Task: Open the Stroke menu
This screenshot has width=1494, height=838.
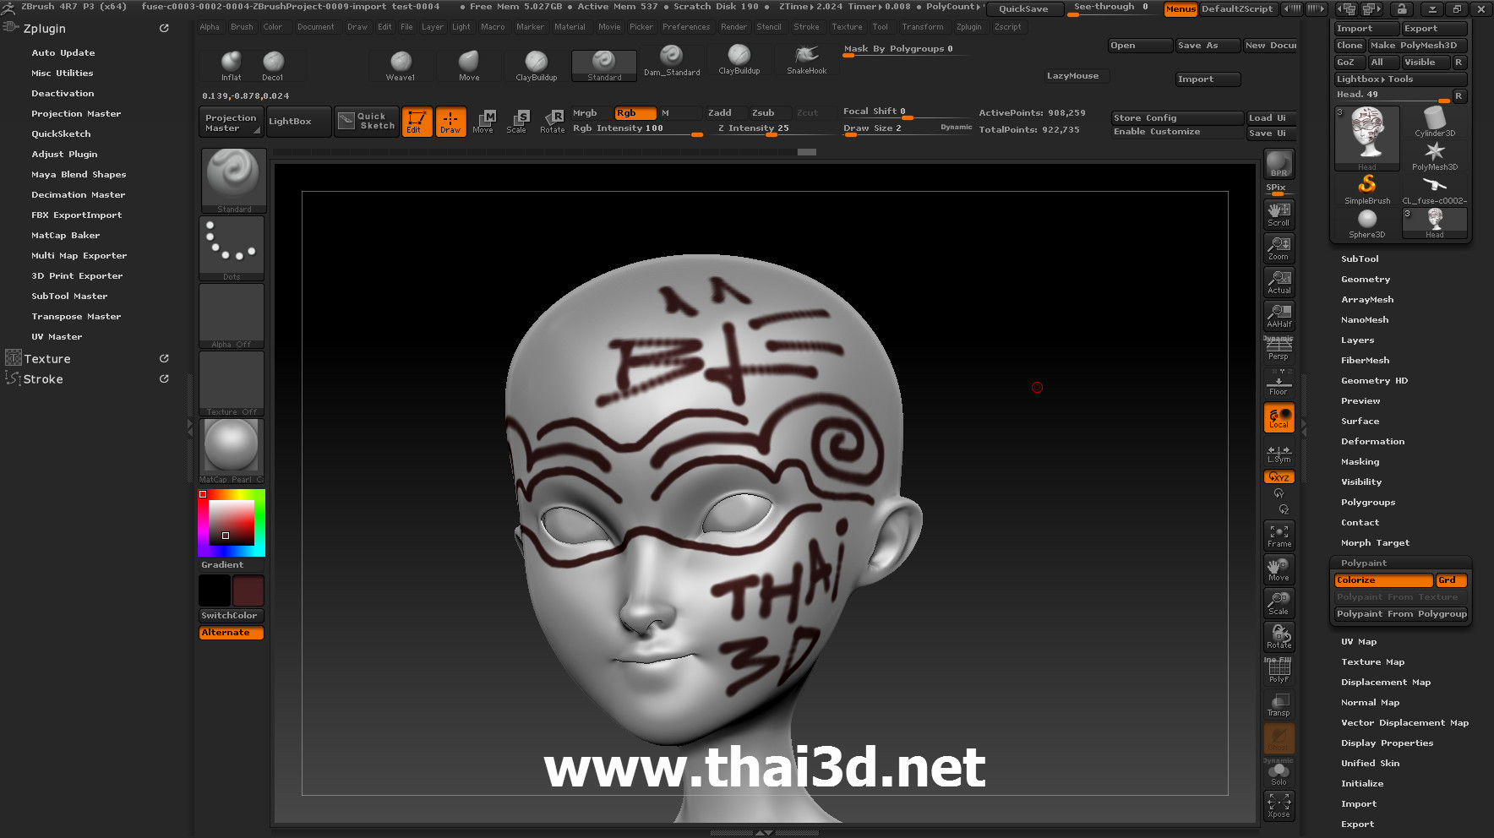Action: [x=806, y=27]
